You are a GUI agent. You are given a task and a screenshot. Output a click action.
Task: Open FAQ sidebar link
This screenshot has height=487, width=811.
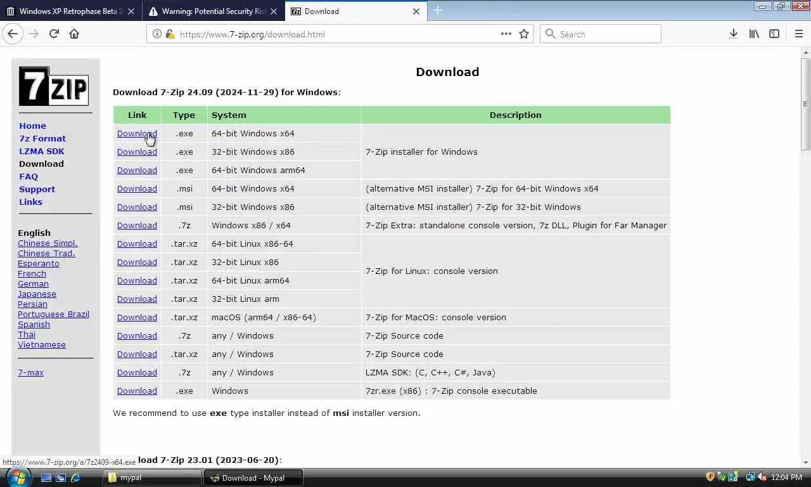29,176
